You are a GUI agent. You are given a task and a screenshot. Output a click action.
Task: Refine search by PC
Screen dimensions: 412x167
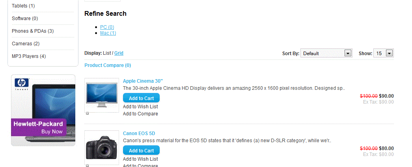(107, 27)
